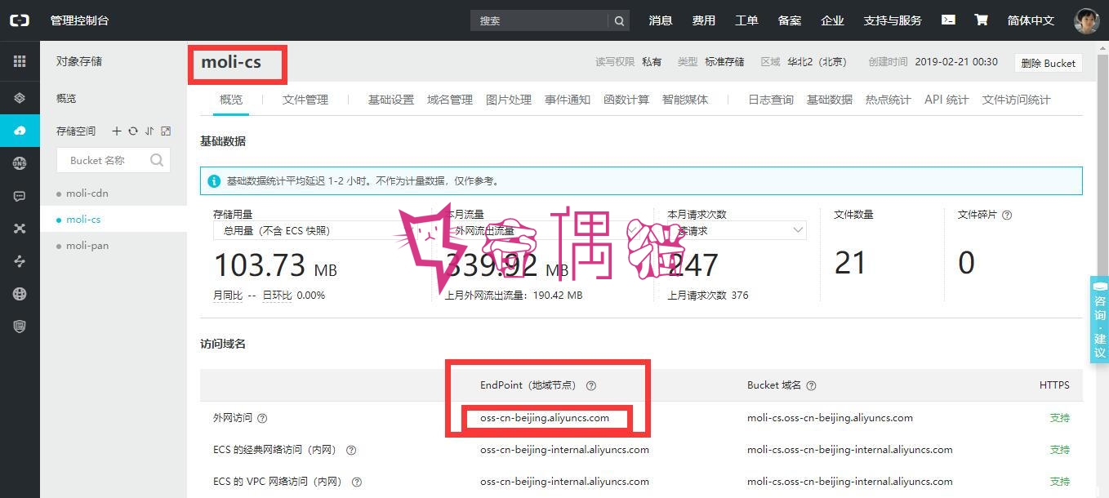Open the crossed-arrows sidebar icon
The width and height of the screenshot is (1109, 498).
pyautogui.click(x=20, y=229)
